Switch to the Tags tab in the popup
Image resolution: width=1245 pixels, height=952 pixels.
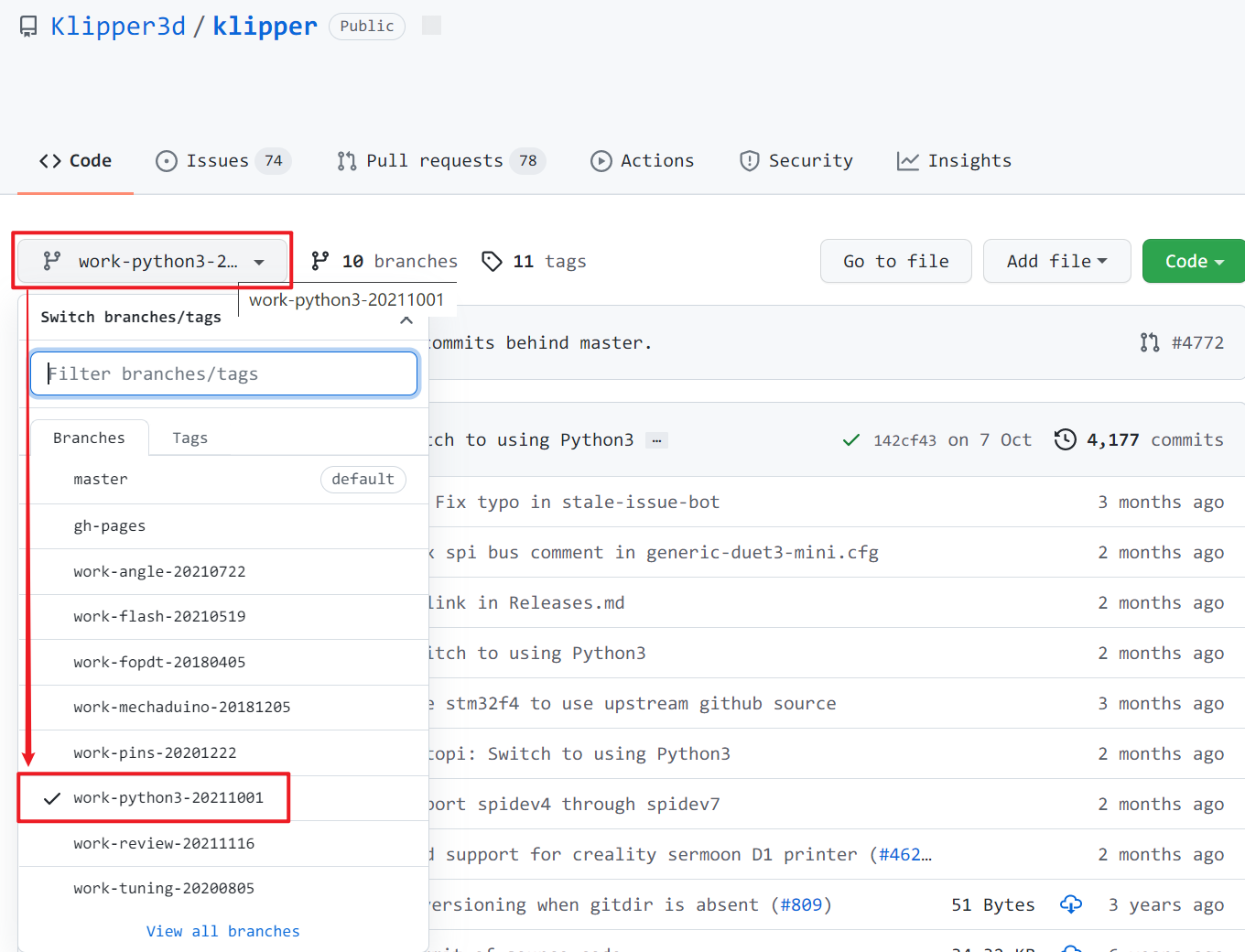(x=190, y=438)
